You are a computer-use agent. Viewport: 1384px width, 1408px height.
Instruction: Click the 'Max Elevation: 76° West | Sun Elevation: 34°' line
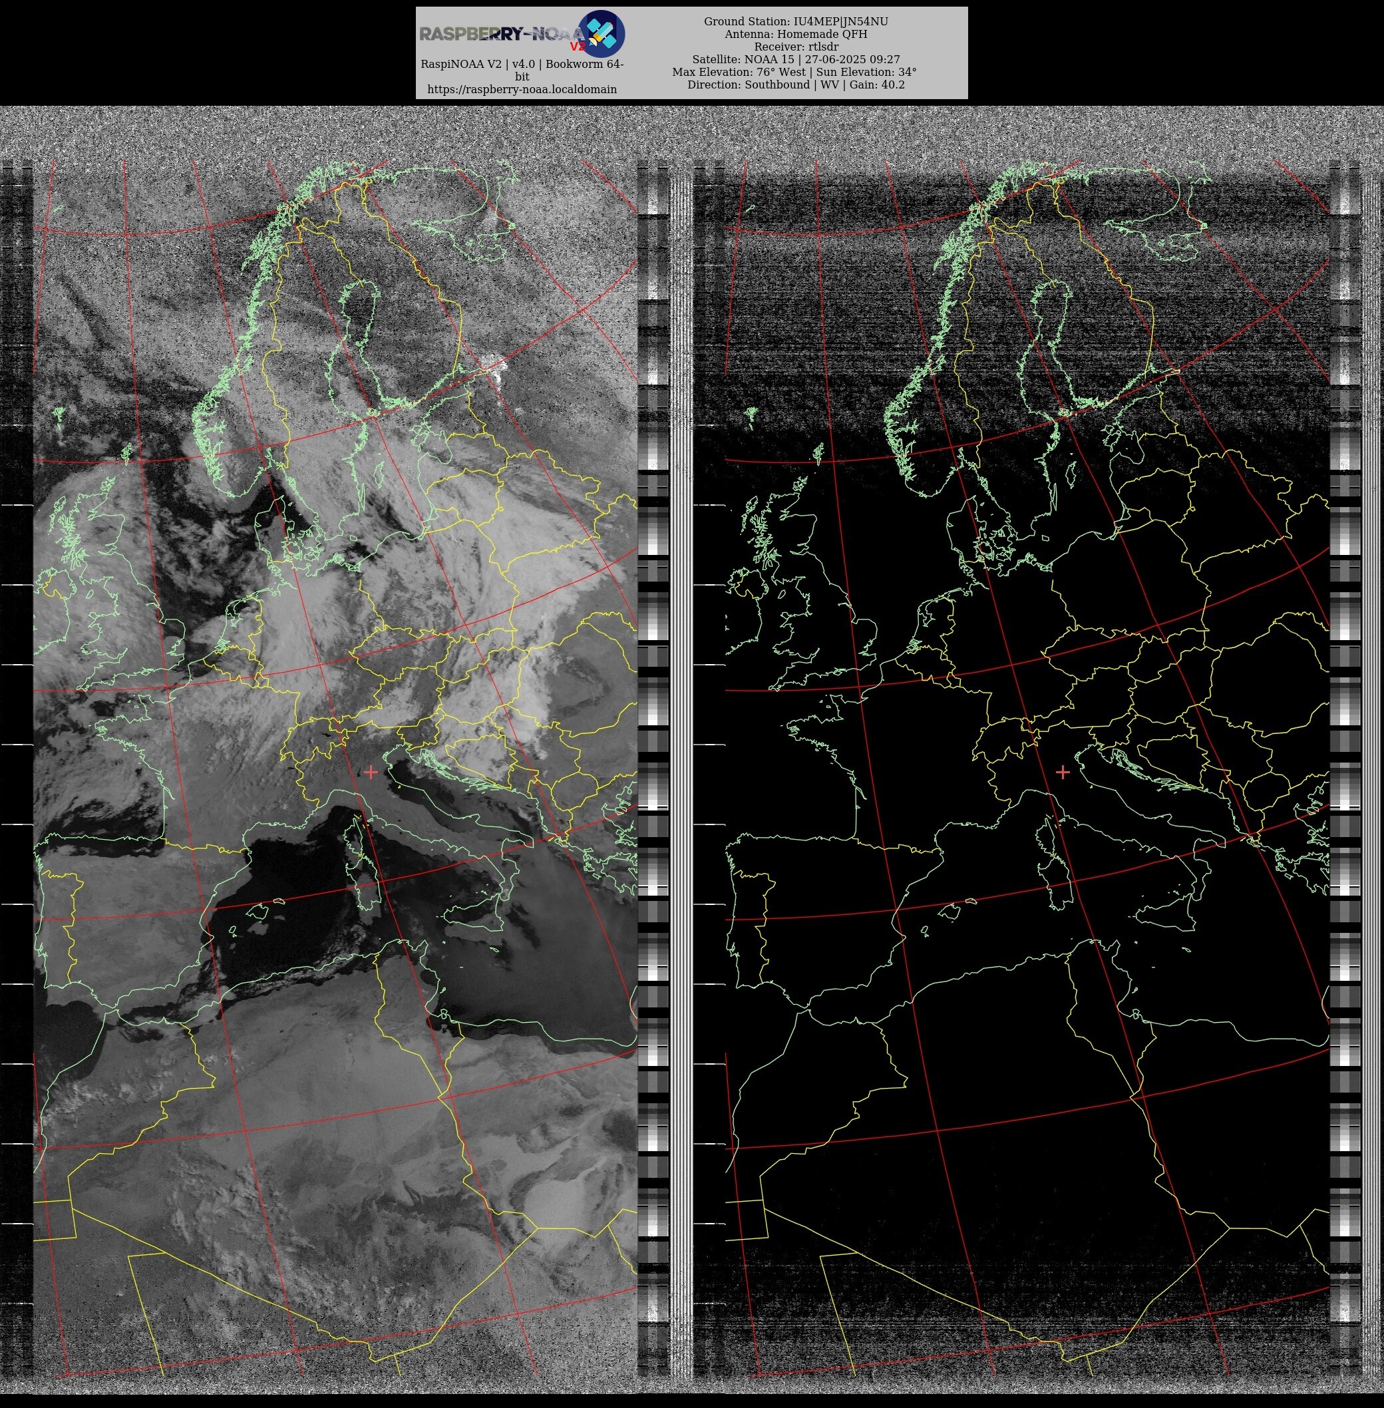(794, 72)
